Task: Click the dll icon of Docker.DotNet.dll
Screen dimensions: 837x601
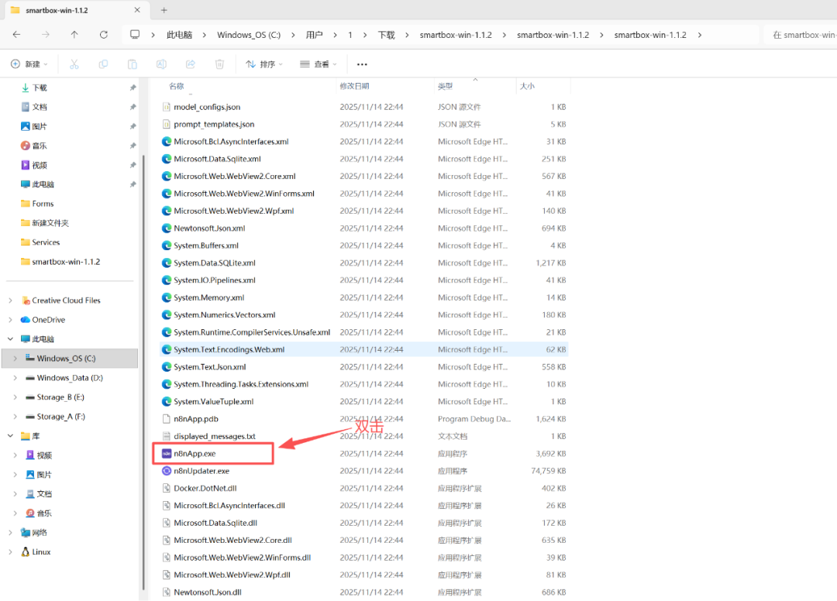Action: (x=167, y=488)
